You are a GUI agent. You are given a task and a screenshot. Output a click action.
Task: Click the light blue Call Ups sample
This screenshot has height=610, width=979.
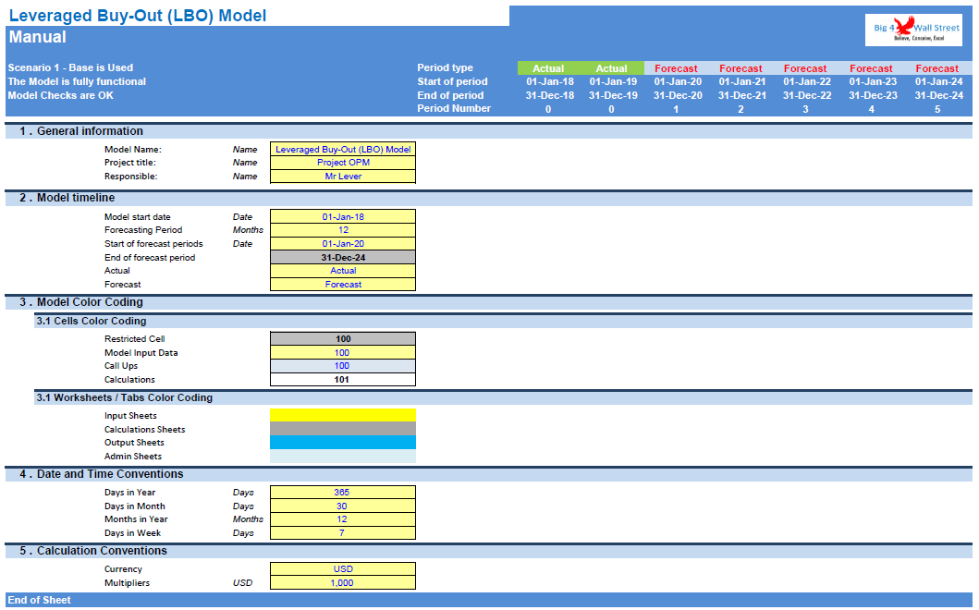point(343,366)
